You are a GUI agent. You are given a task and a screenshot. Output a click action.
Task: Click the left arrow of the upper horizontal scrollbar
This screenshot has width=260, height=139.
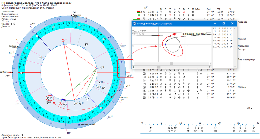133,64
